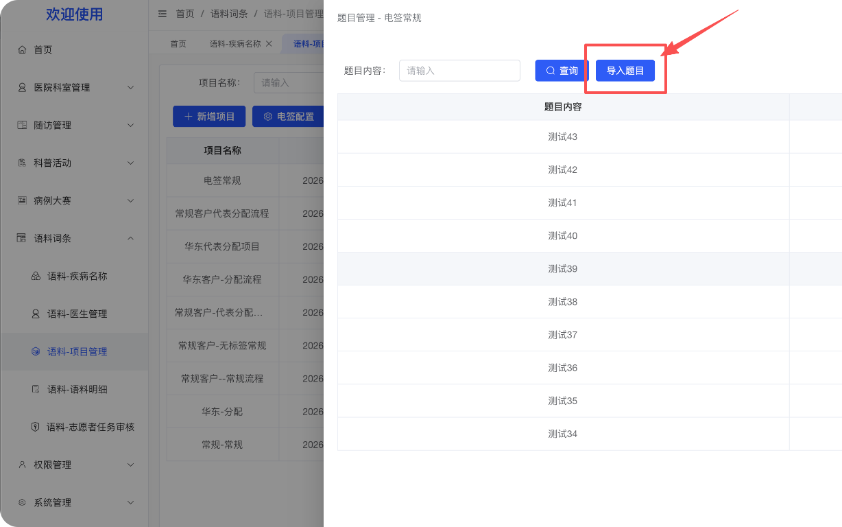842x527 pixels.
Task: Click the 医院科室管理 sidebar icon
Action: 22,88
